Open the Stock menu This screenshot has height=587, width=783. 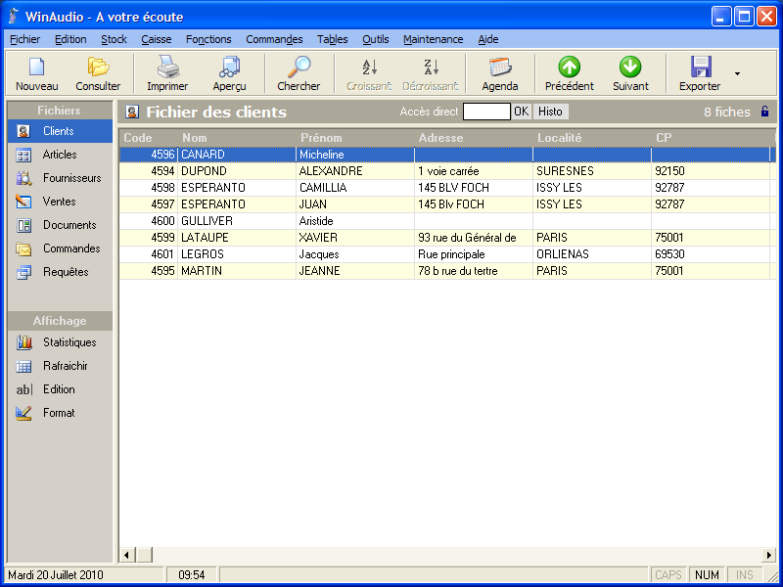pyautogui.click(x=114, y=39)
